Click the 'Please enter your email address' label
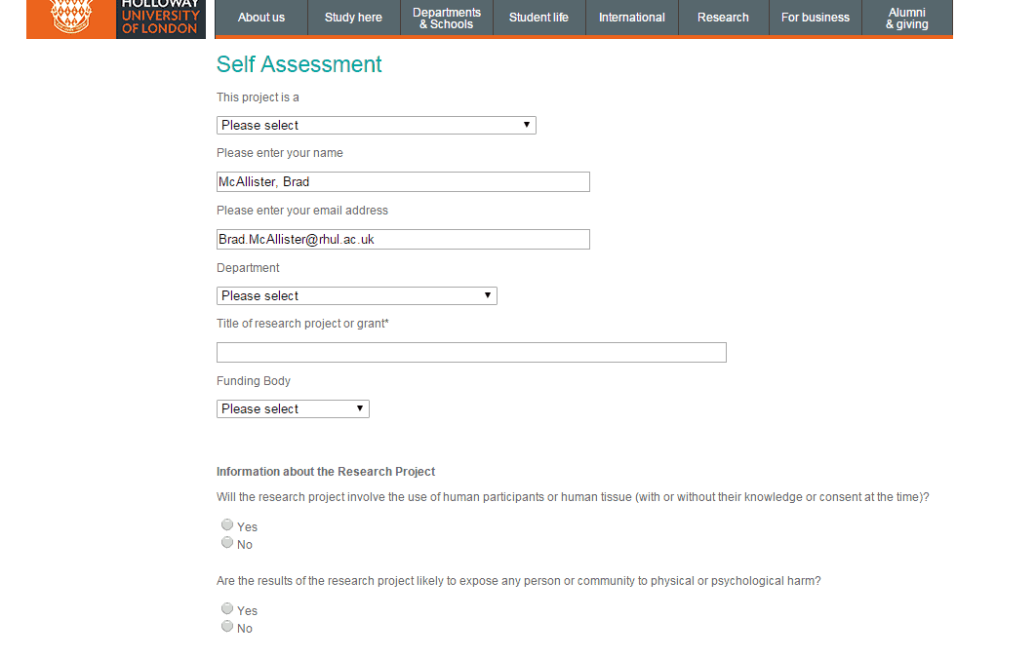 click(302, 211)
